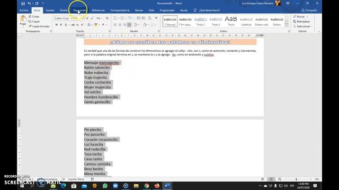339x190 pixels.
Task: Open the font name dropdown (Calibri)
Action: click(72, 18)
